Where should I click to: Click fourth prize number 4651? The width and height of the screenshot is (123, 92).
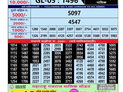pos(96,29)
